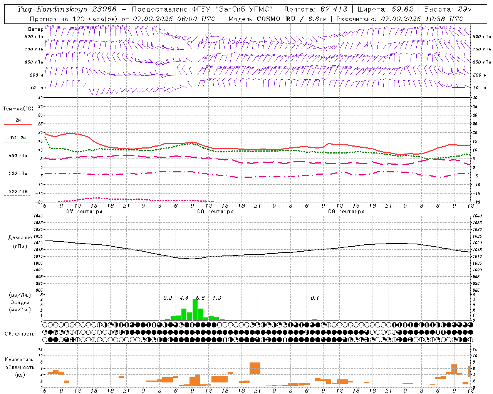Click the (мм/1ч.) unit label
This screenshot has height=394, width=493.
tap(20, 310)
